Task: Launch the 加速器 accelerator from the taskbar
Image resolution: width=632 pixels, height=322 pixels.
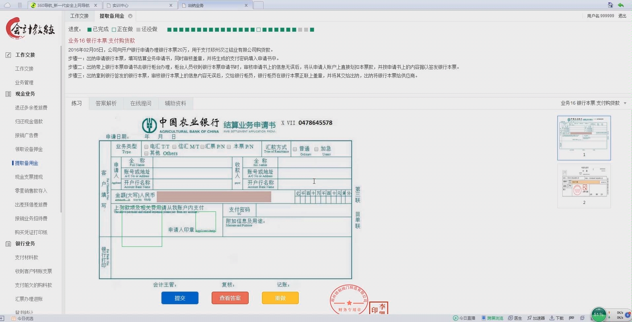Action: point(537,318)
